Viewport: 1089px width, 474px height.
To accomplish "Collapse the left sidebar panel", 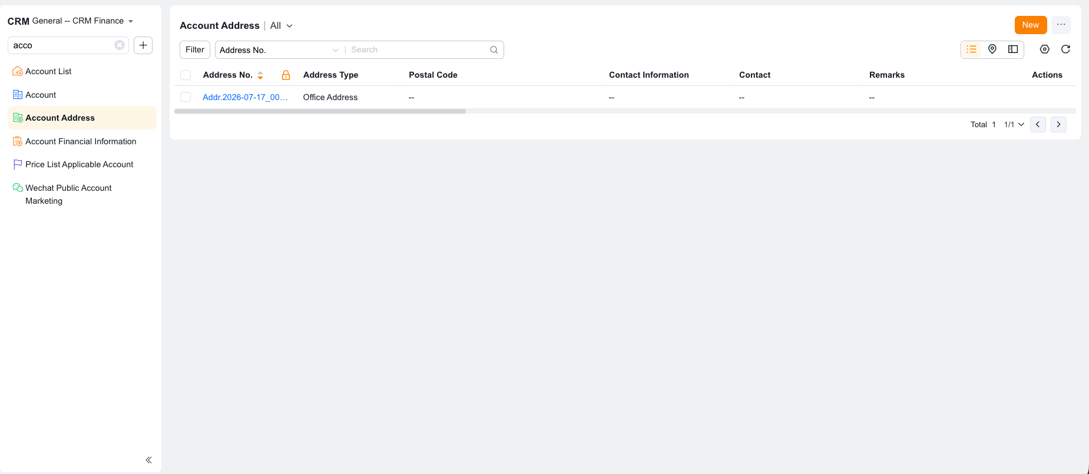I will tap(148, 460).
